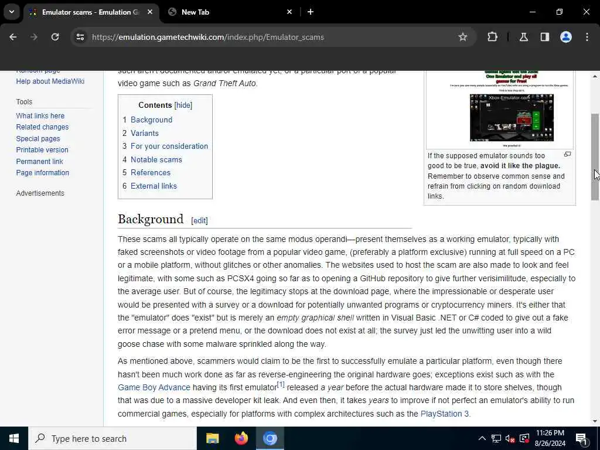Jump to Background in Contents
The image size is (600, 450).
(152, 120)
